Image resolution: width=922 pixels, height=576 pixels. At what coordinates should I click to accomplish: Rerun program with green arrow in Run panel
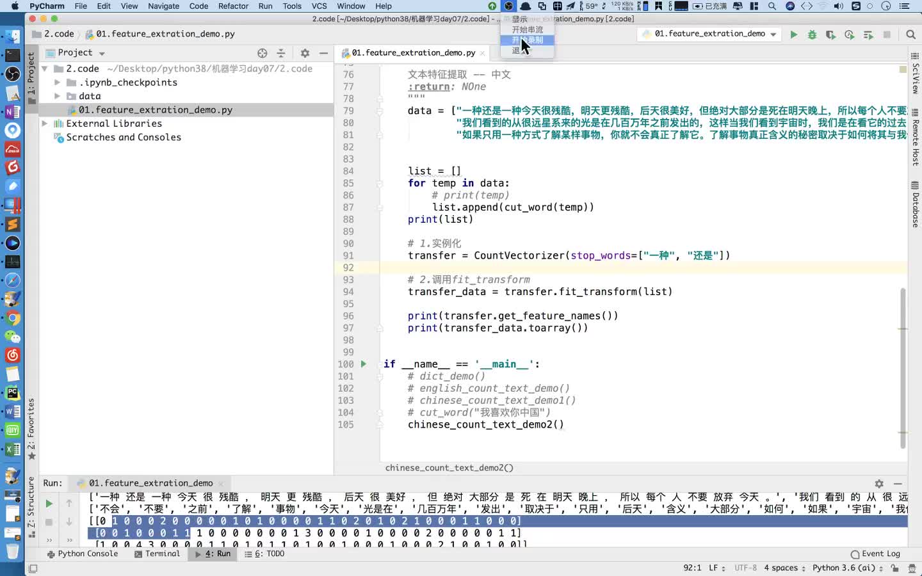pyautogui.click(x=49, y=504)
